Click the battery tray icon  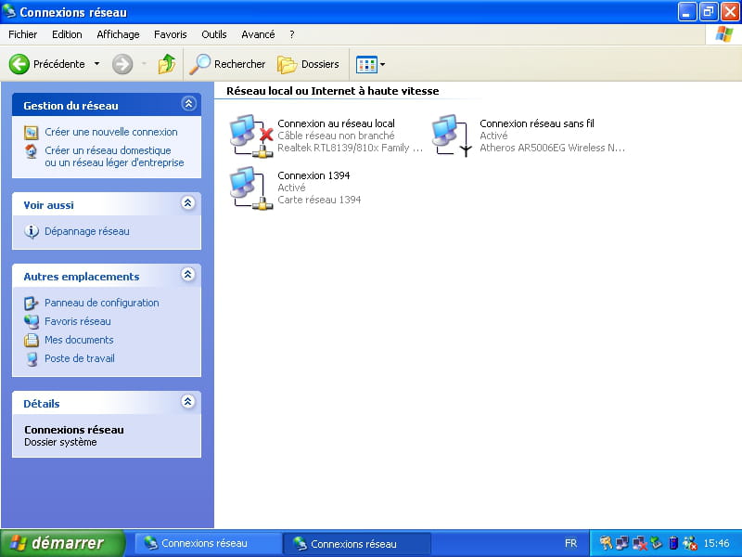673,543
